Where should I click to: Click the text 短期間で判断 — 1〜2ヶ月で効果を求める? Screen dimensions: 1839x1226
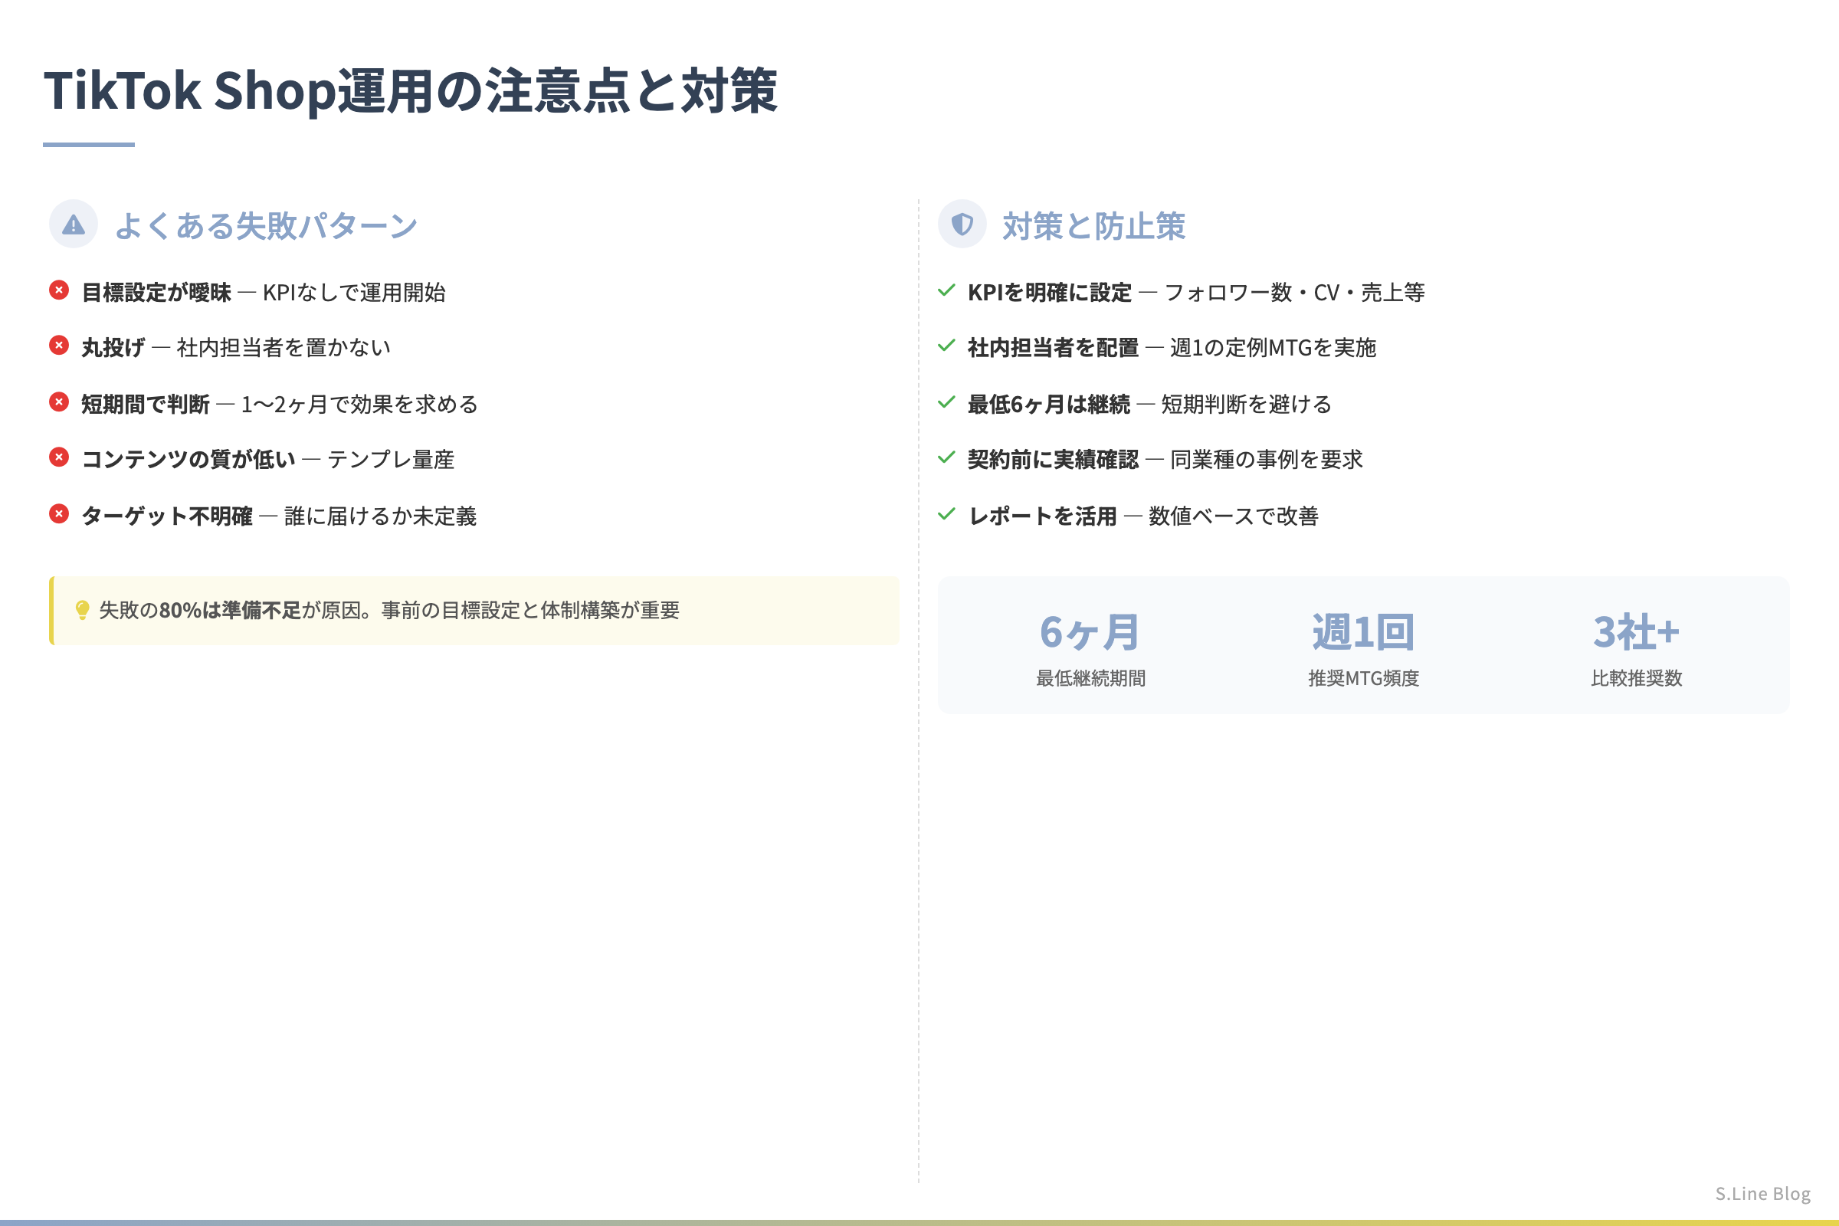[280, 405]
